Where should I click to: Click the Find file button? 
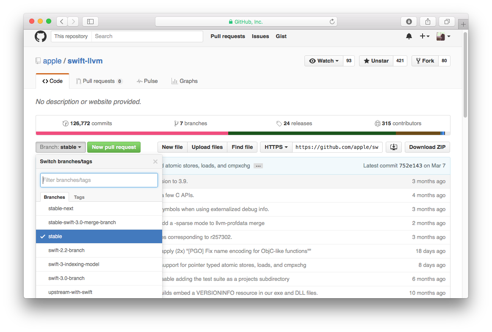click(242, 147)
